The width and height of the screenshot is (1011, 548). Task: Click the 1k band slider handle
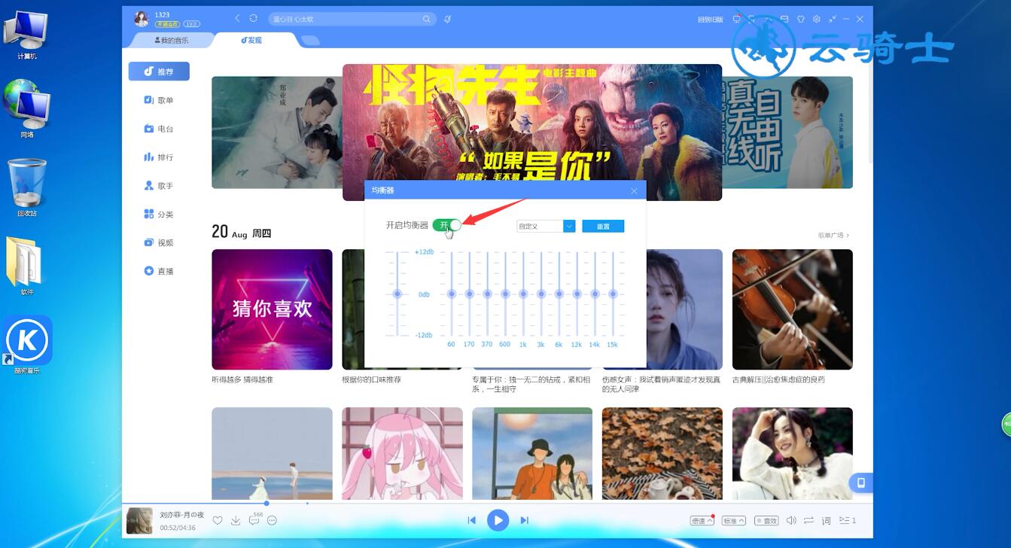[522, 294]
